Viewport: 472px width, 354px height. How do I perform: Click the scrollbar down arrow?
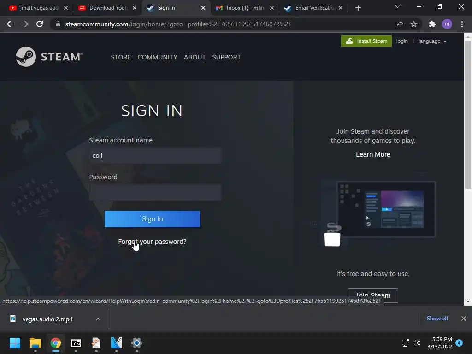[x=468, y=301]
